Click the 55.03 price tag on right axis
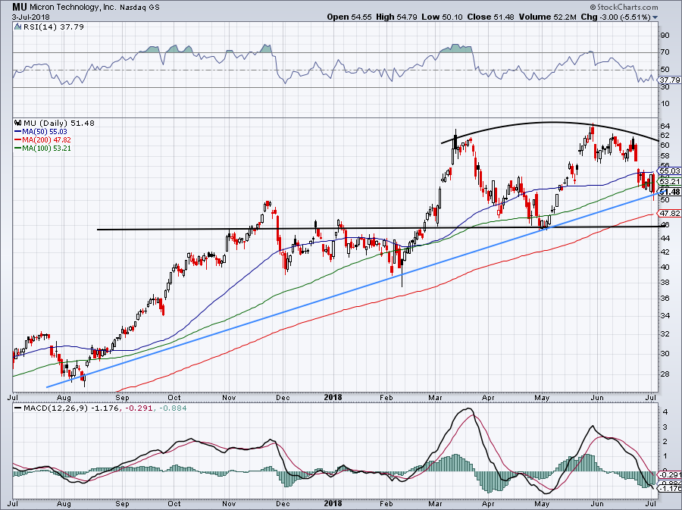Image resolution: width=682 pixels, height=510 pixels. point(670,171)
